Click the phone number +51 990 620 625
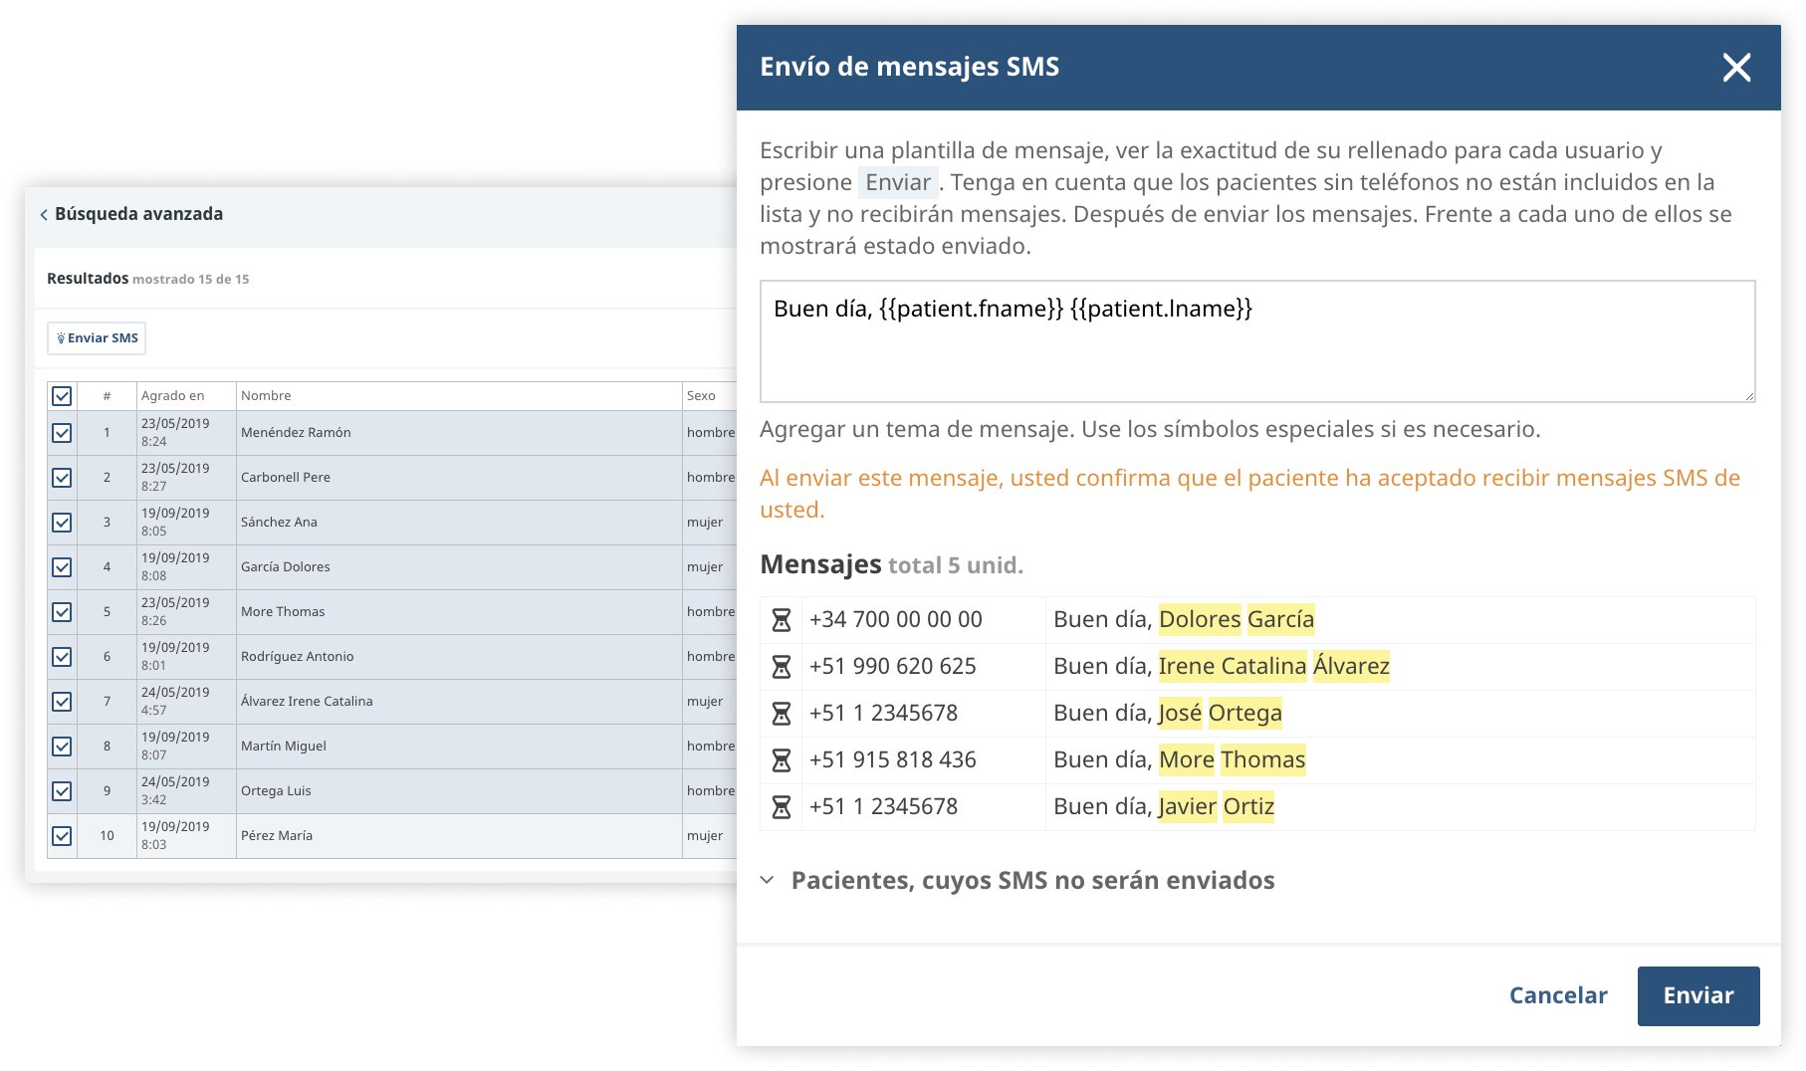The width and height of the screenshot is (1806, 1071). click(892, 666)
